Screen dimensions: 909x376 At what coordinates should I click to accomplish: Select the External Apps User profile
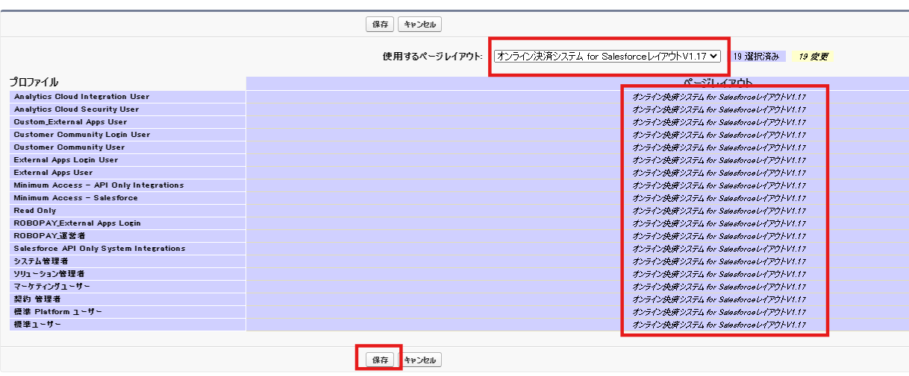53,173
